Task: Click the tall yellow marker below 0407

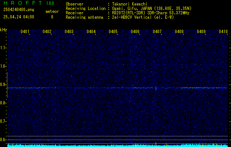Action: 156,144
